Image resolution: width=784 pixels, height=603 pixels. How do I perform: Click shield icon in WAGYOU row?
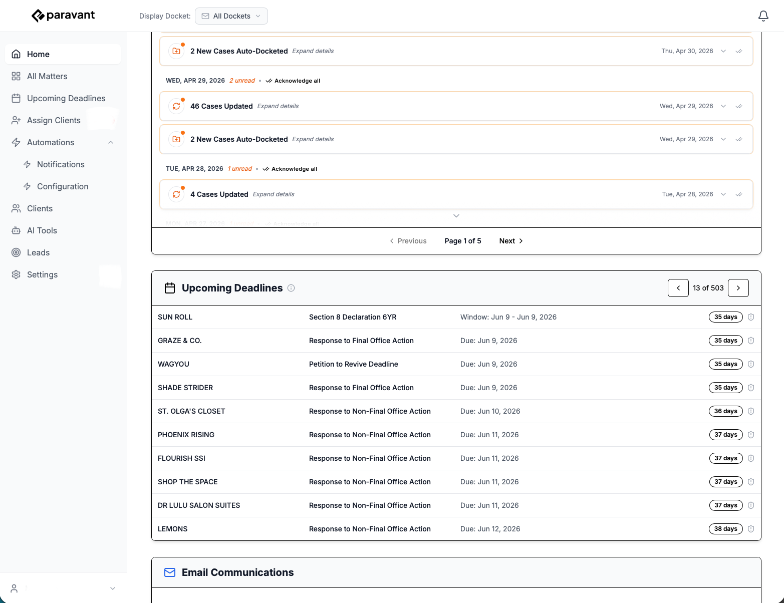pyautogui.click(x=751, y=364)
